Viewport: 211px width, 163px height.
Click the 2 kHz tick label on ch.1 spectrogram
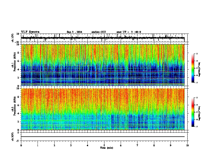click(19, 78)
